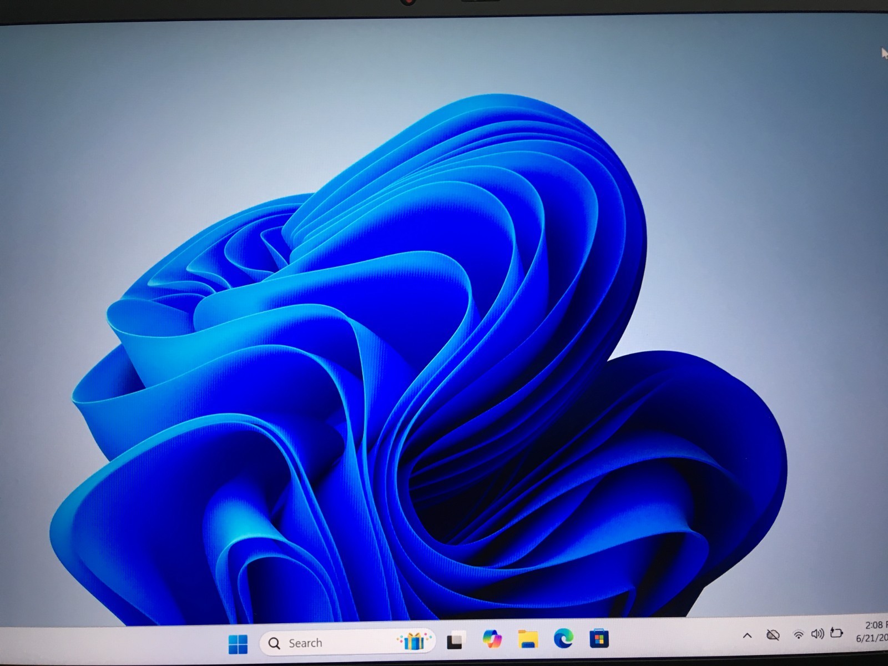Show hidden system tray icons
Screen dimensions: 888x666
747,635
